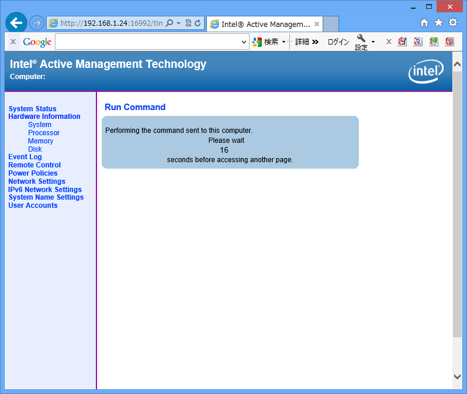Click the Google toolbar wrench settings icon
The width and height of the screenshot is (467, 394).
[x=361, y=38]
